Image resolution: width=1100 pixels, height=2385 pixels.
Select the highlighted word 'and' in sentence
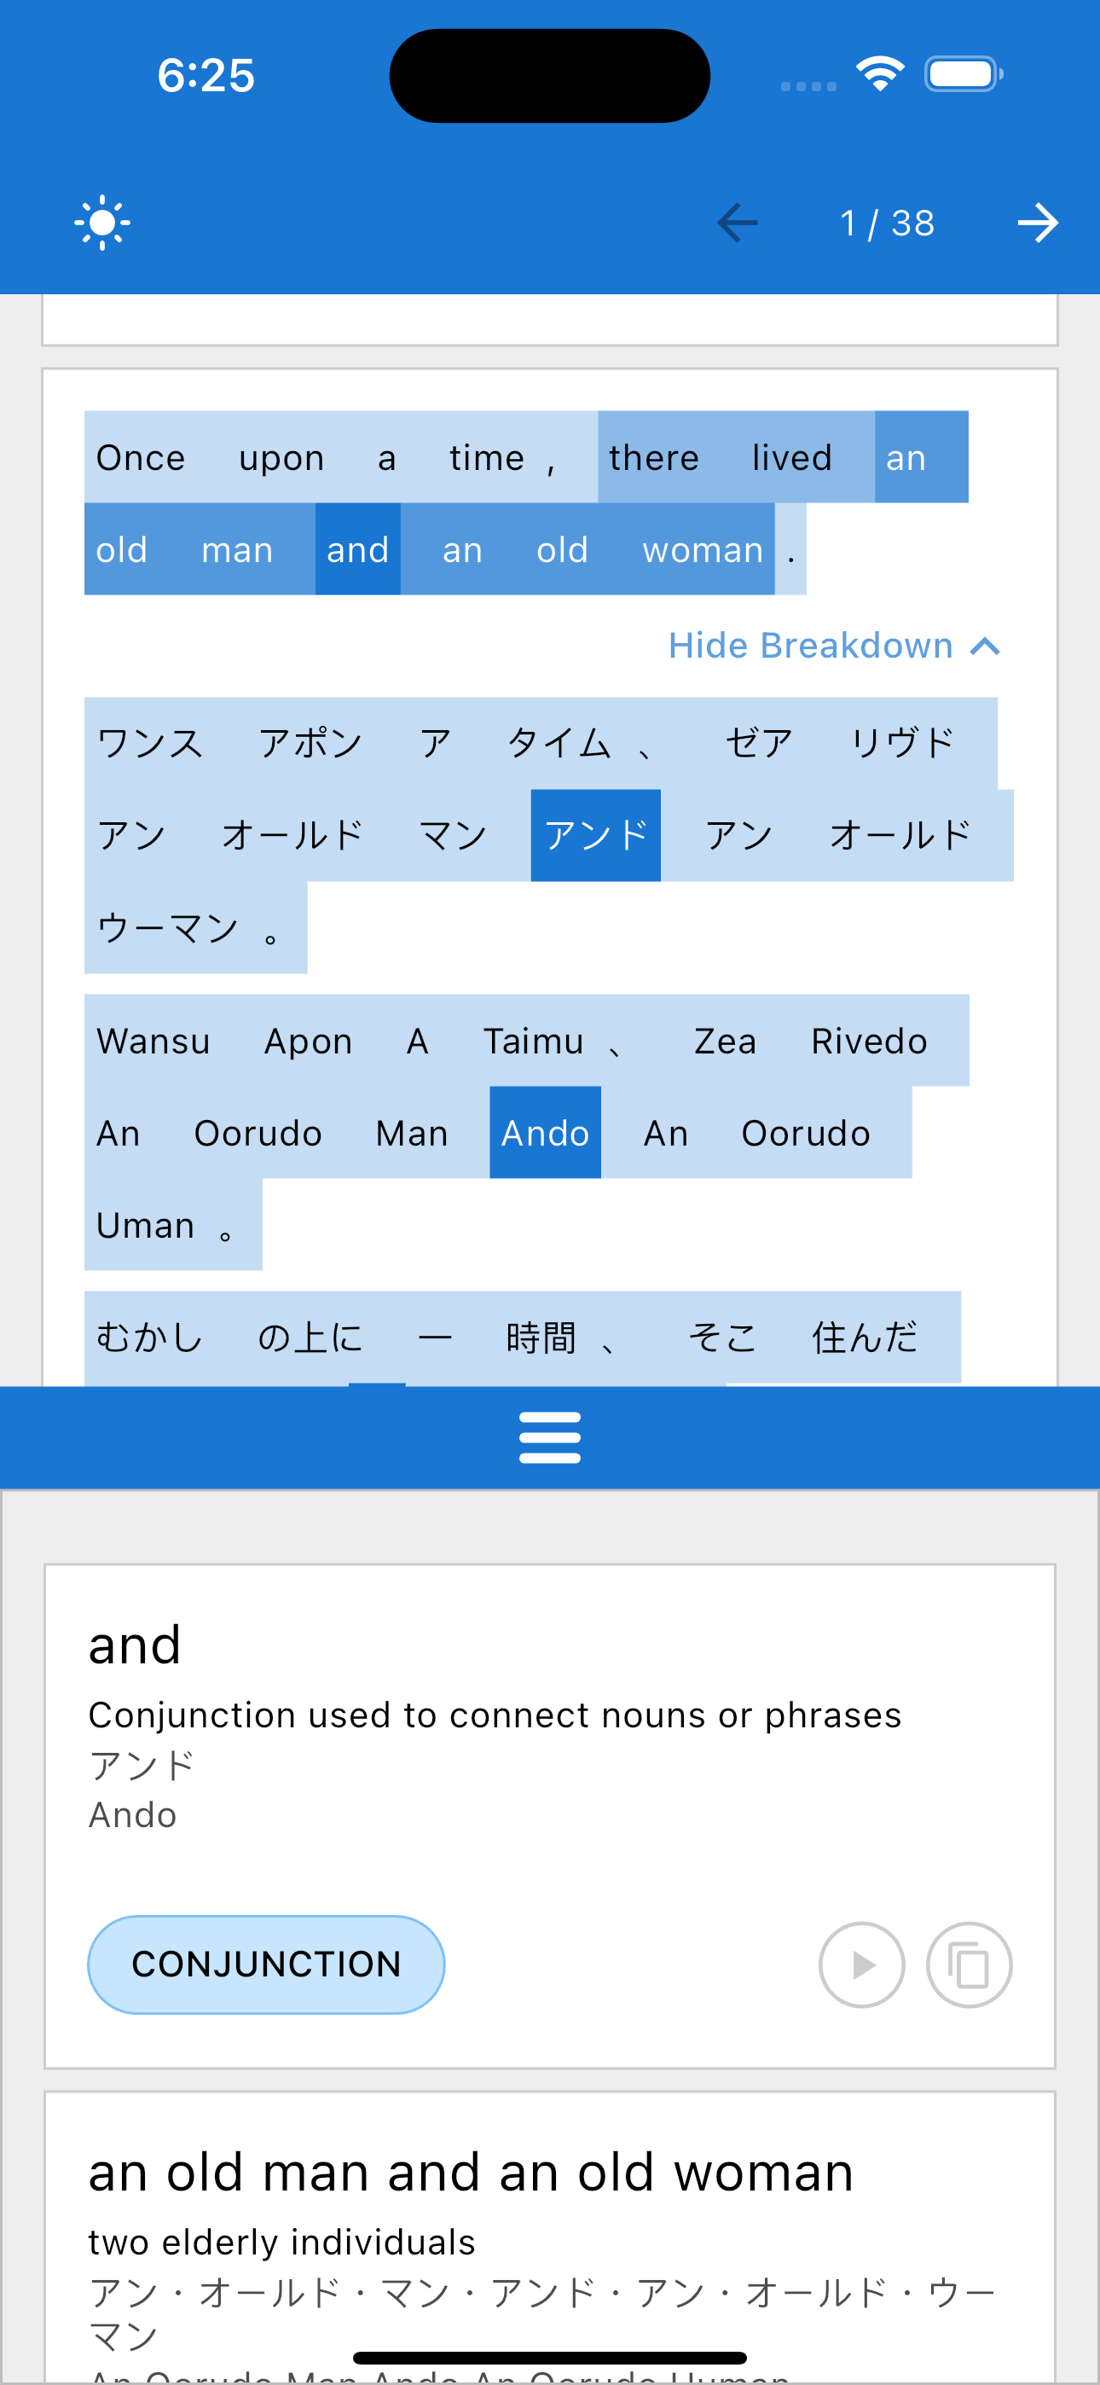pyautogui.click(x=357, y=549)
